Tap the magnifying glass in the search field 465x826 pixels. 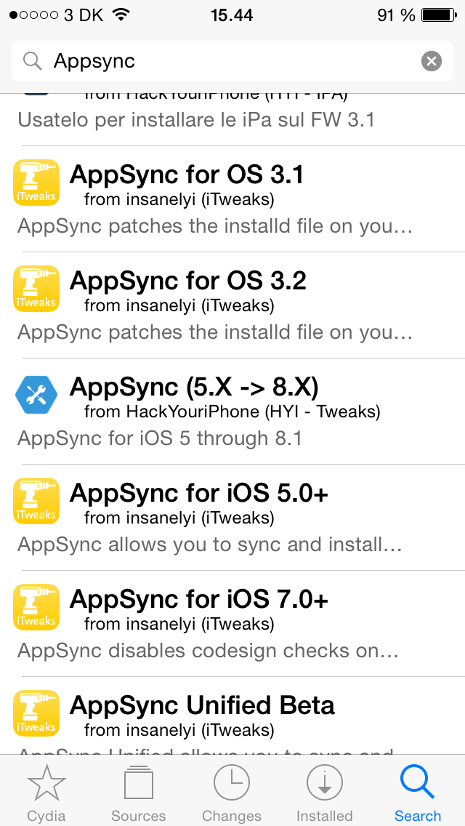(32, 62)
